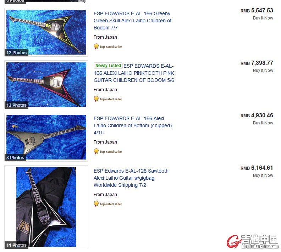Click top-rated seller badge icon on Pinktooth listing
Screen dimensions: 281x252
click(96, 99)
